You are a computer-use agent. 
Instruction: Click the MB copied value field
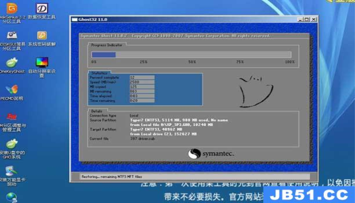142,87
